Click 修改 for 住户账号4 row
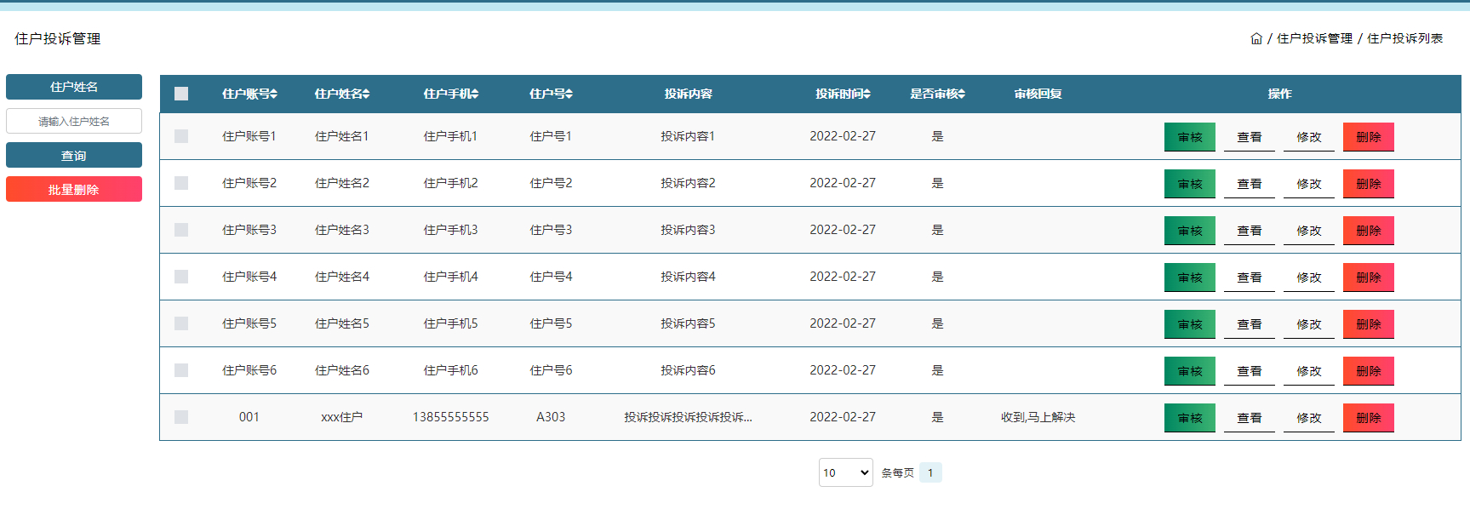 click(1309, 277)
